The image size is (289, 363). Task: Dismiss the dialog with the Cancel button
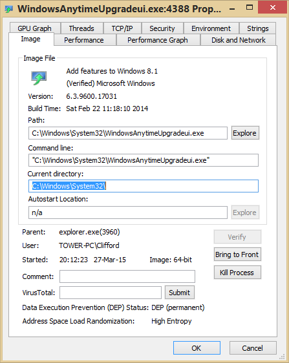coord(253,348)
